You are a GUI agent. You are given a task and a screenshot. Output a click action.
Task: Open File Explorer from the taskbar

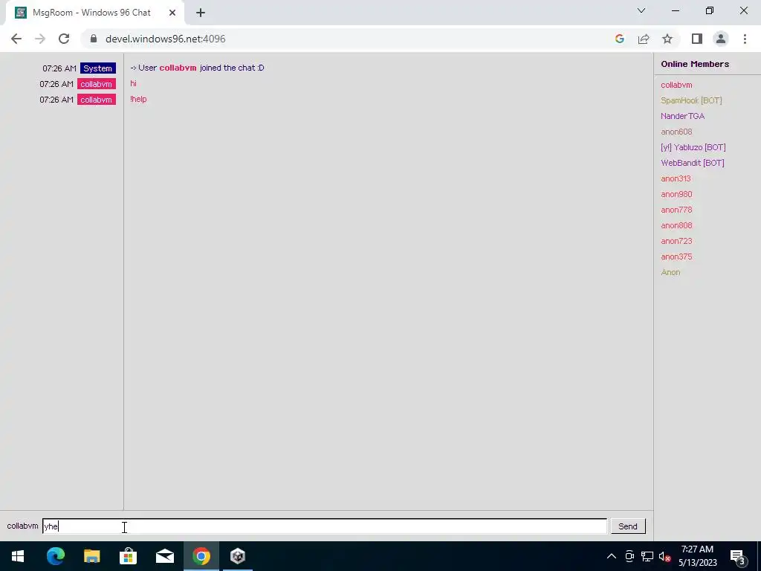pos(91,556)
